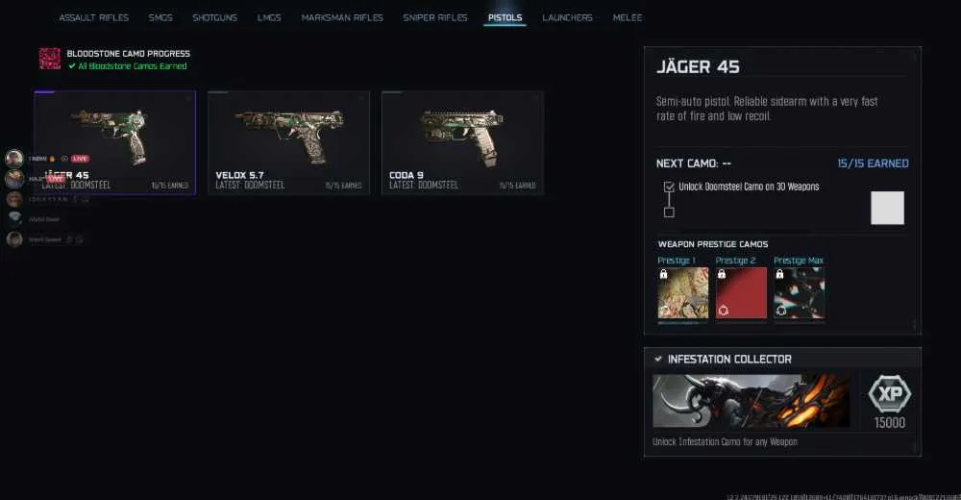Screen dimensions: 961x500
Task: Switch to the Sniper Rifles tab
Action: (435, 18)
